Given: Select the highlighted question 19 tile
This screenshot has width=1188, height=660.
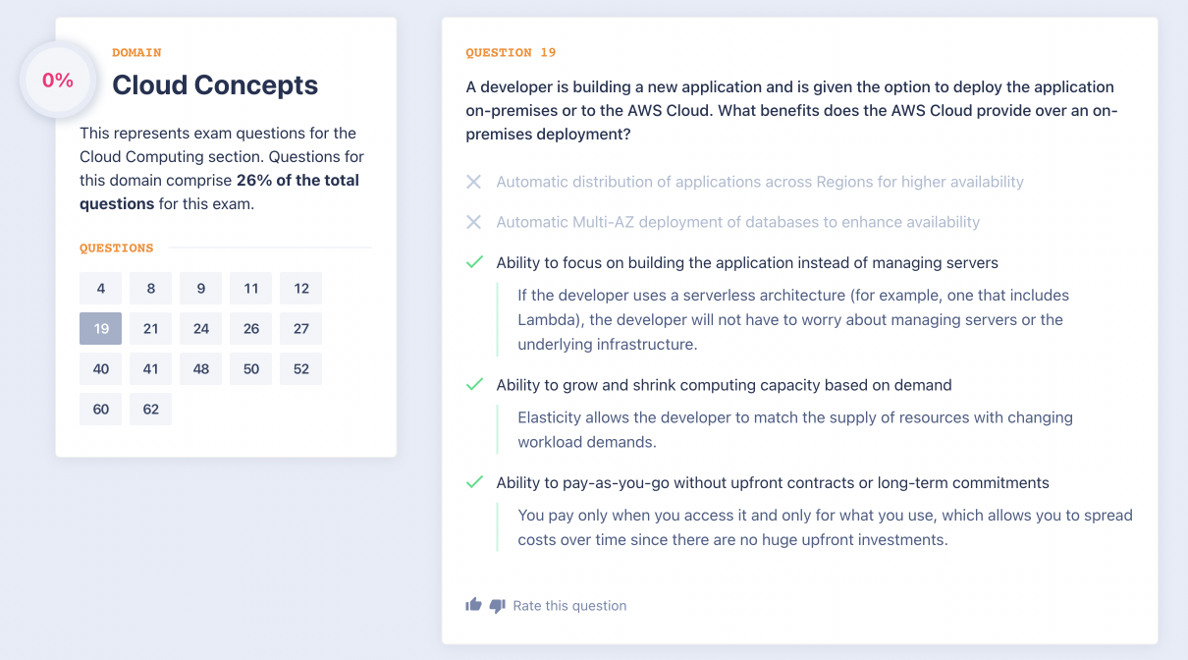Looking at the screenshot, I should (x=101, y=328).
